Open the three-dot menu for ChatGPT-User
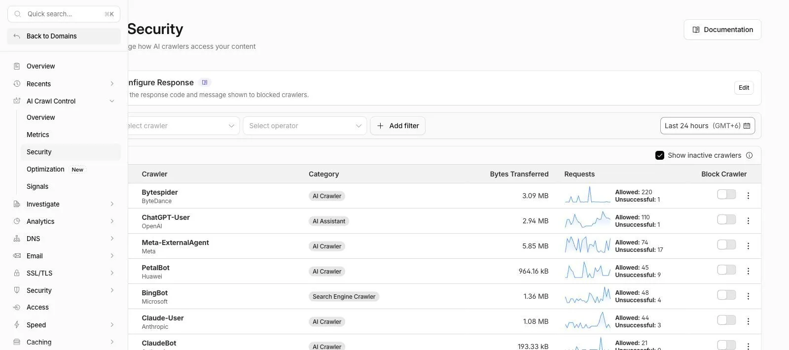789x350 pixels. click(748, 221)
